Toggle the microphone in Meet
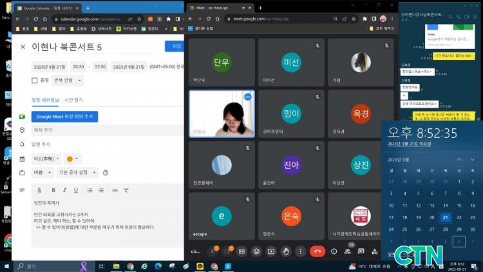The width and height of the screenshot is (483, 272). [x=212, y=251]
